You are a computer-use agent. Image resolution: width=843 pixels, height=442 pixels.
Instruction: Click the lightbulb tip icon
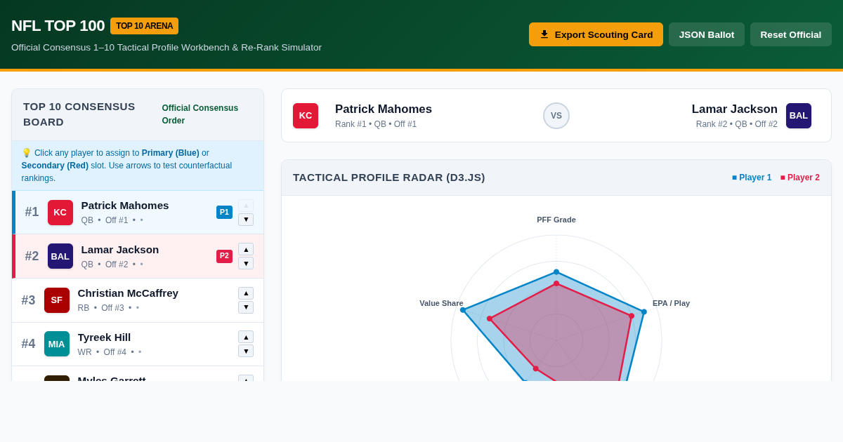coord(27,153)
